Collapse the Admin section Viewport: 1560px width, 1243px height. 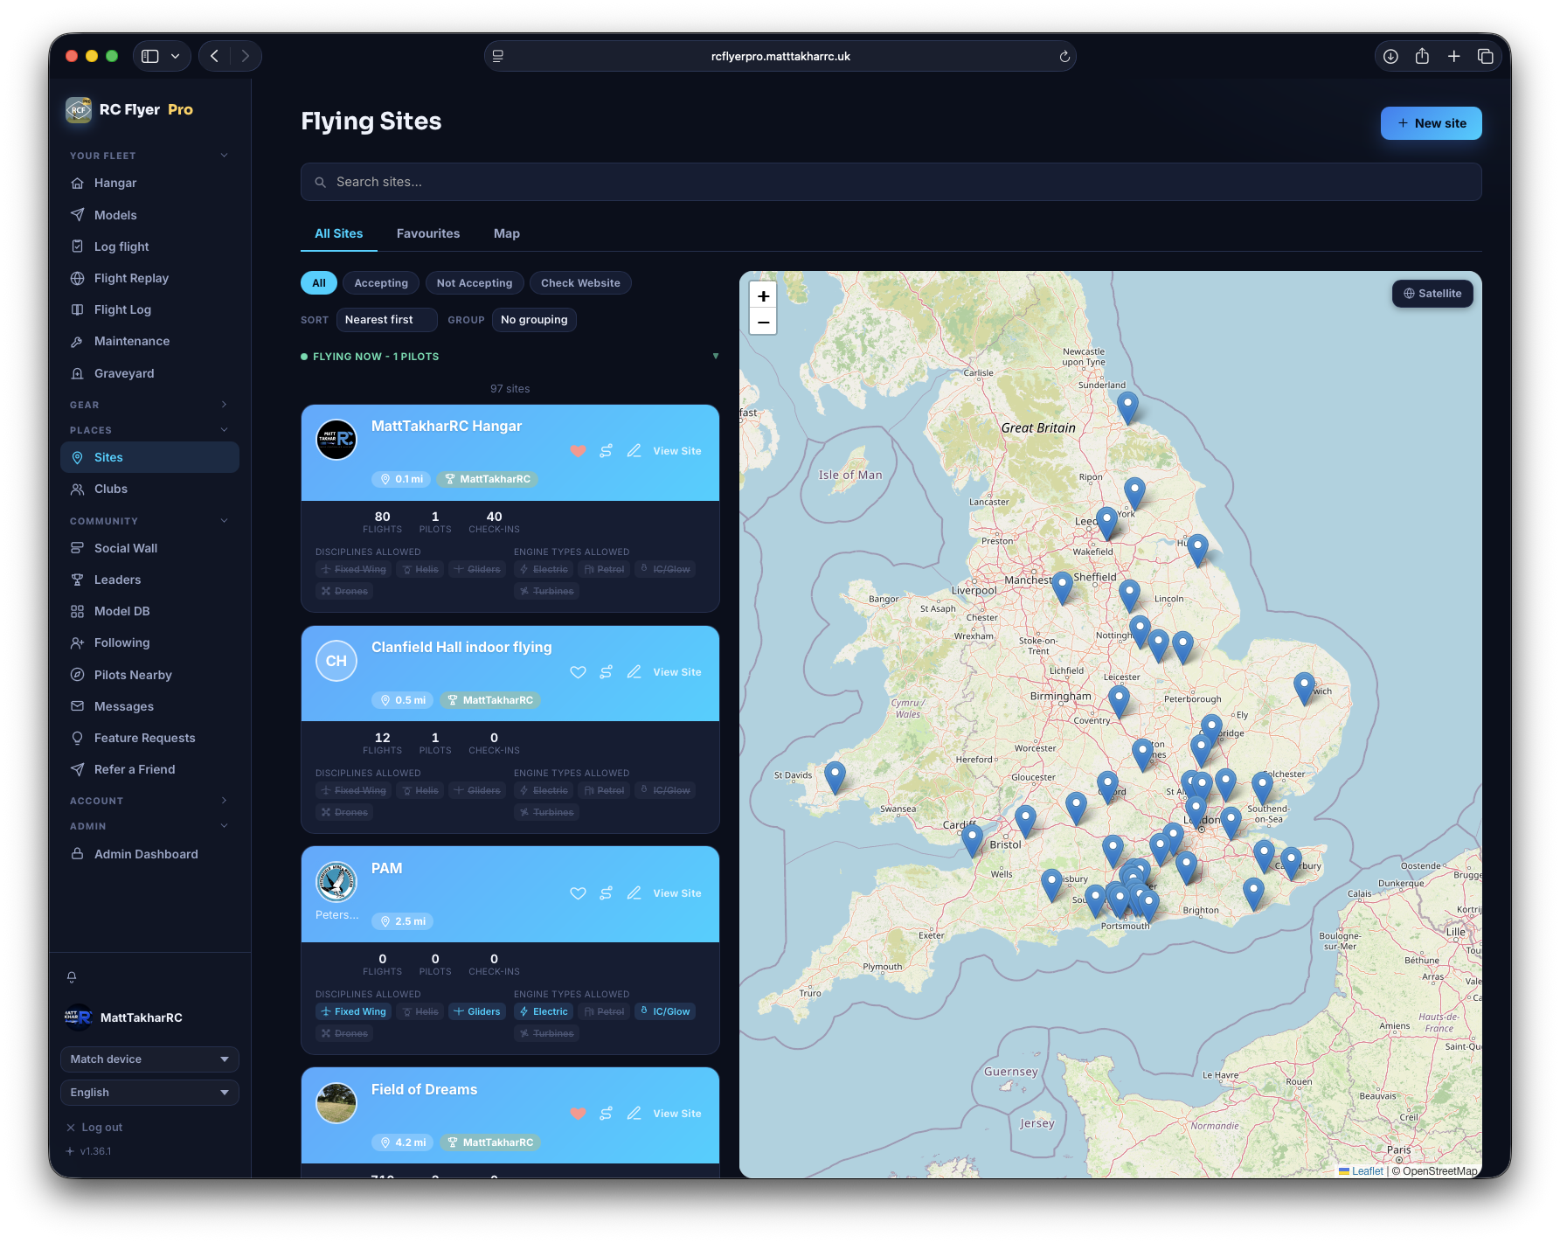[x=149, y=826]
